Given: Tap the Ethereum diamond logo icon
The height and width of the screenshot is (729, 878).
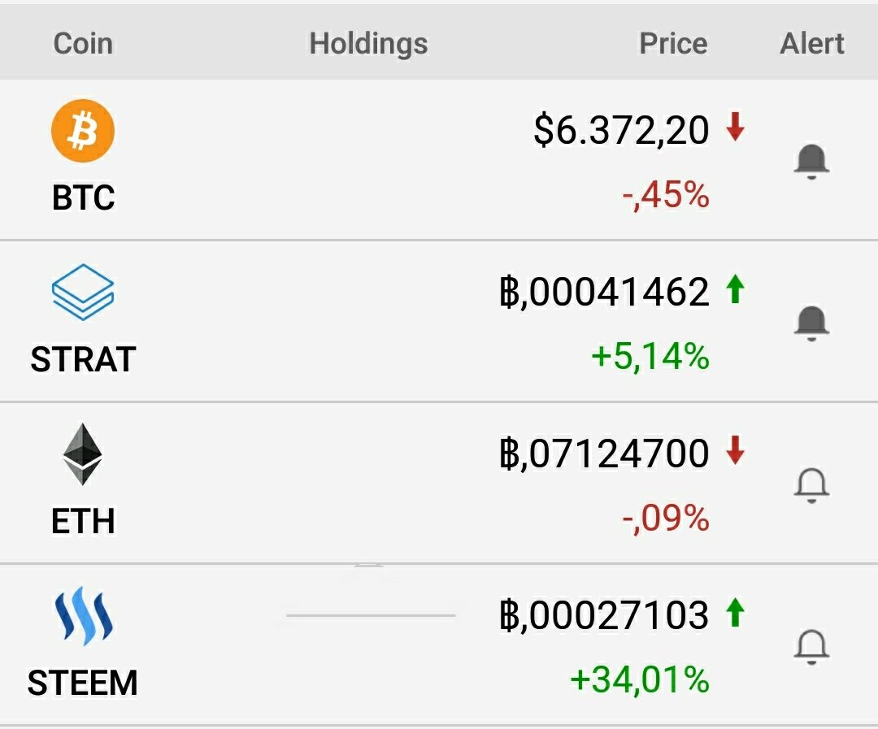Looking at the screenshot, I should tap(83, 453).
